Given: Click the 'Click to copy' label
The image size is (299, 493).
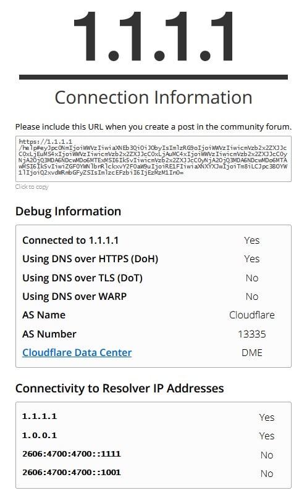Looking at the screenshot, I should click(x=32, y=187).
